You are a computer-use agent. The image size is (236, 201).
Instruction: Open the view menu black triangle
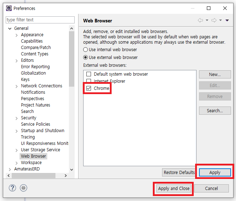[227, 20]
